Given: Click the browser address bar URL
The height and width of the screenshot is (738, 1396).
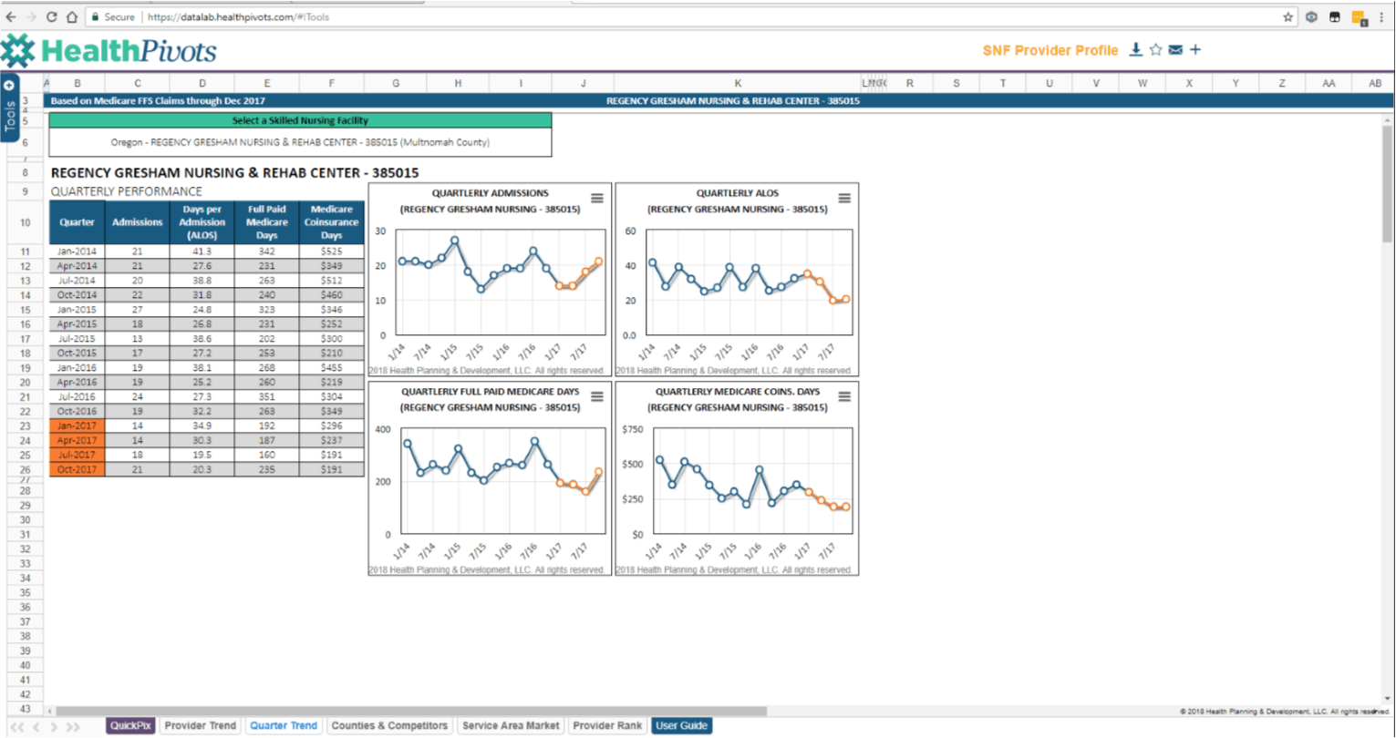Looking at the screenshot, I should (237, 17).
